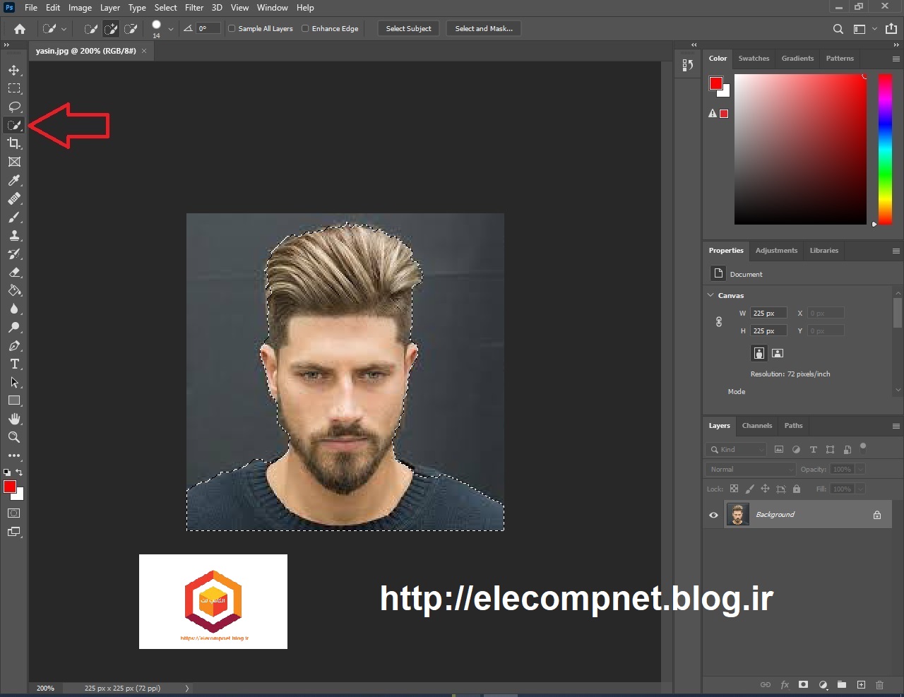This screenshot has height=697, width=904.
Task: Select the Horizontal Type tool
Action: tap(14, 364)
